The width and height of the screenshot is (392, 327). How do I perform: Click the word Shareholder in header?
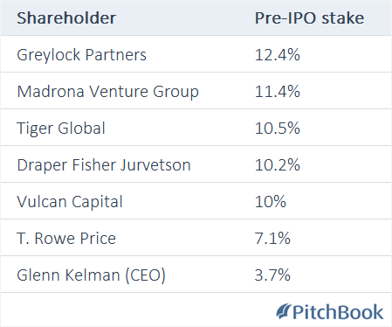(66, 18)
